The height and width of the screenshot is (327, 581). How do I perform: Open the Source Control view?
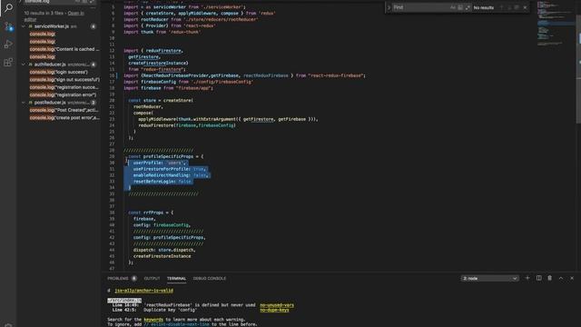8,26
